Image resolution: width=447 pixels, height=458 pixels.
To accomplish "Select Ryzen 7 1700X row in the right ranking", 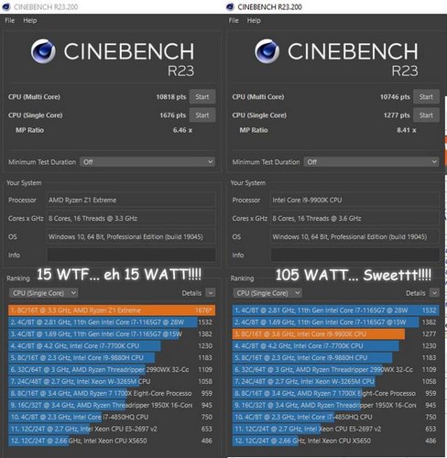I will tap(335, 393).
